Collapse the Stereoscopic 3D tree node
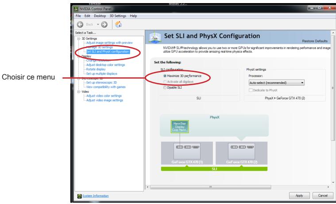Viewport: 336px width, 204px height. (x=79, y=78)
